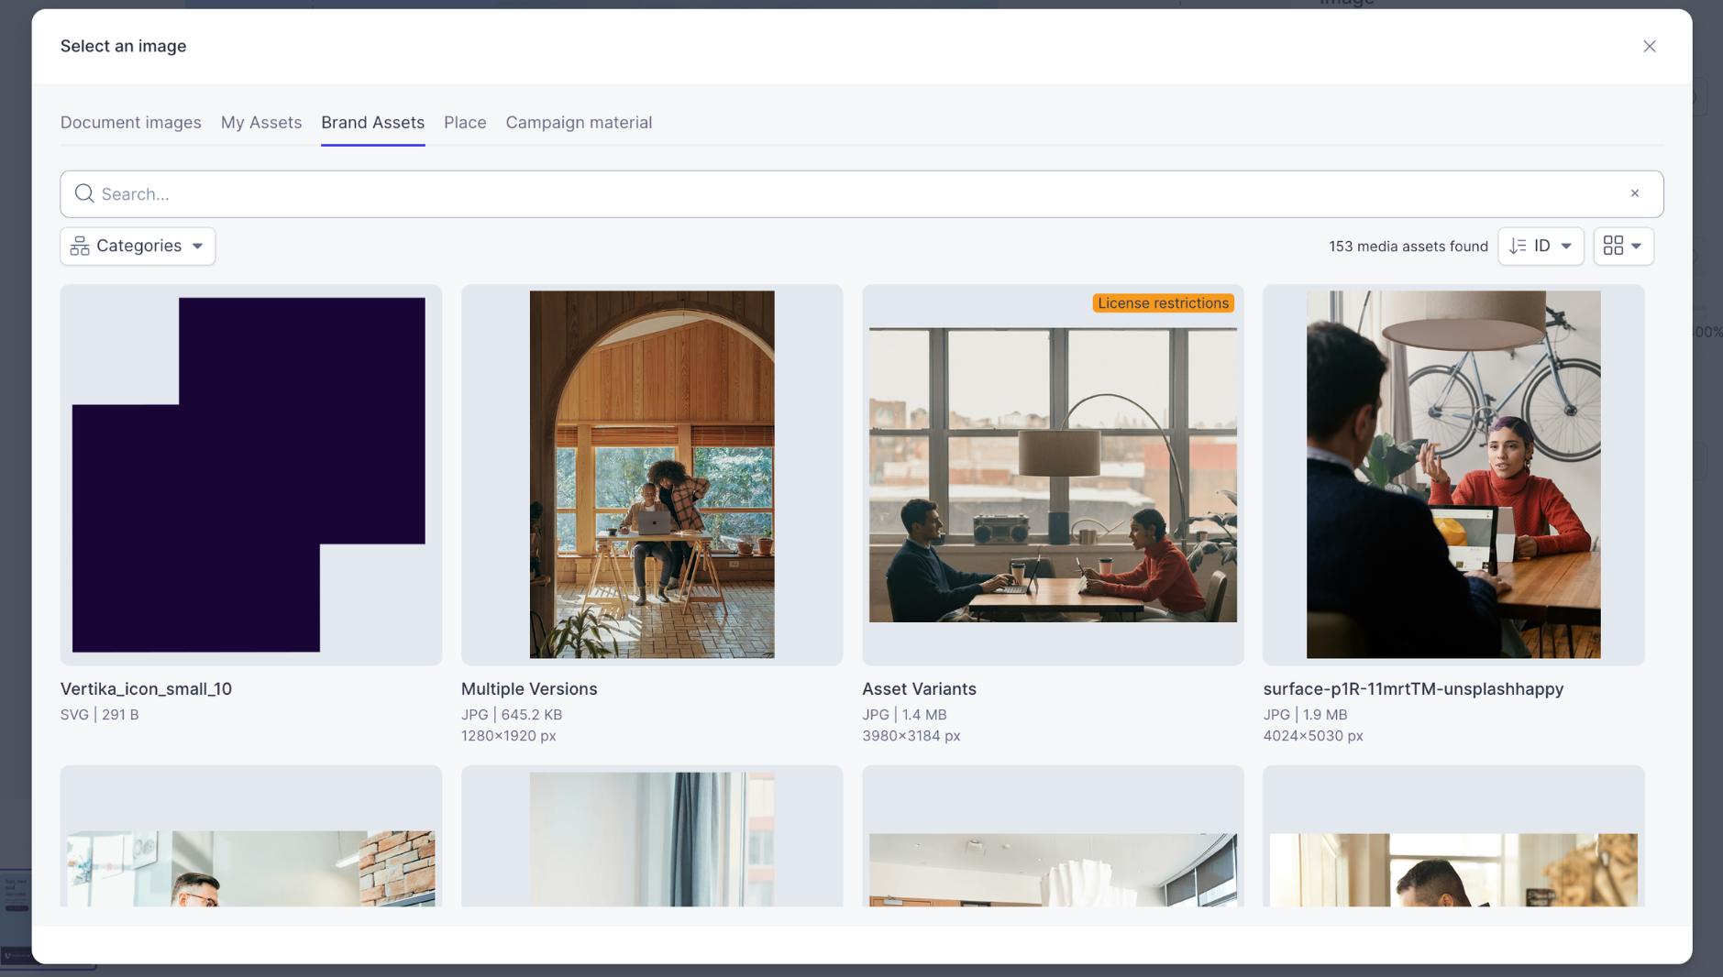Open the Categories filter dropdown
The width and height of the screenshot is (1723, 977).
pyautogui.click(x=138, y=246)
